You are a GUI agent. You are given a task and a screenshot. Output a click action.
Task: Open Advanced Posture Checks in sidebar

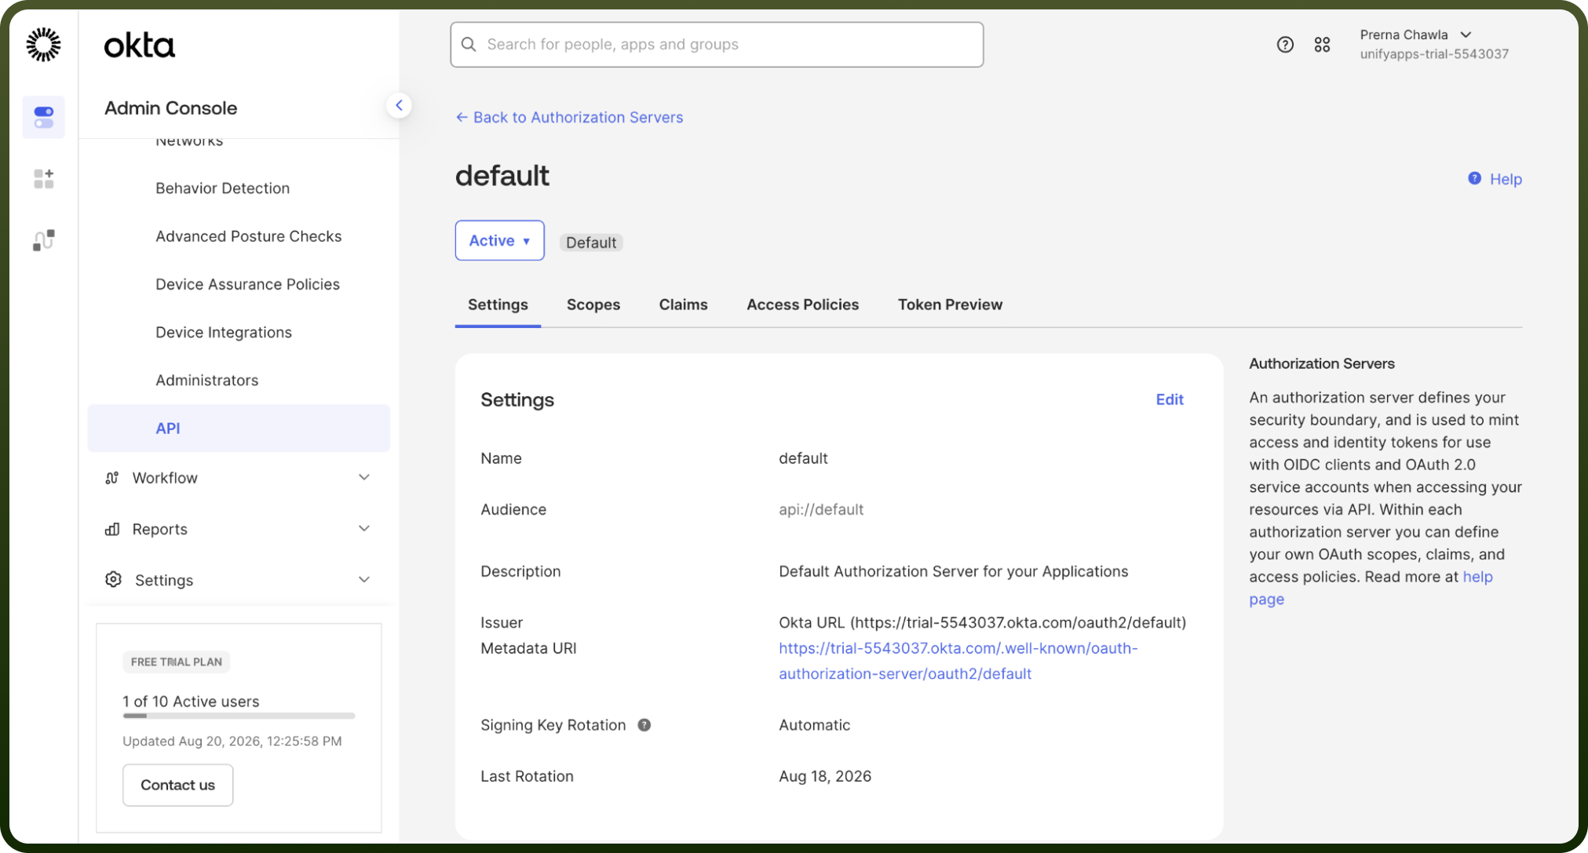click(248, 236)
